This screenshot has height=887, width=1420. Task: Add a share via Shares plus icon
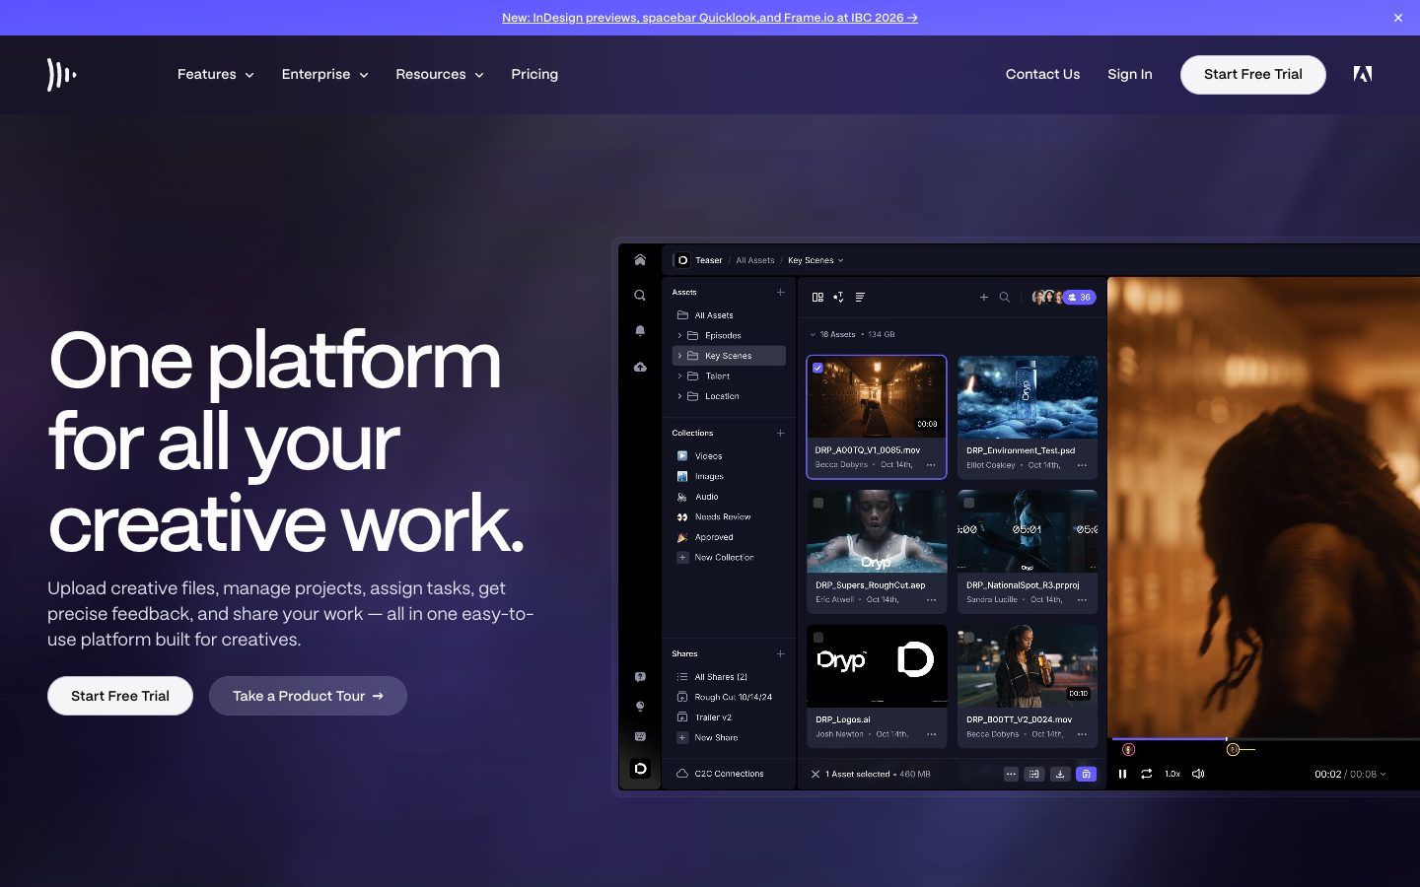tap(780, 653)
